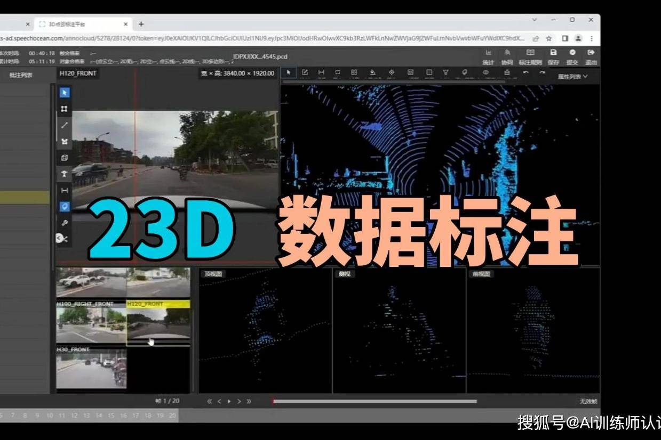
Task: Close the 3D点云标注平台 browser tab
Action: (x=126, y=24)
